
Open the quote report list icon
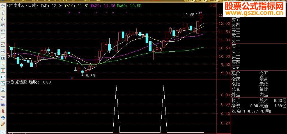3,25
